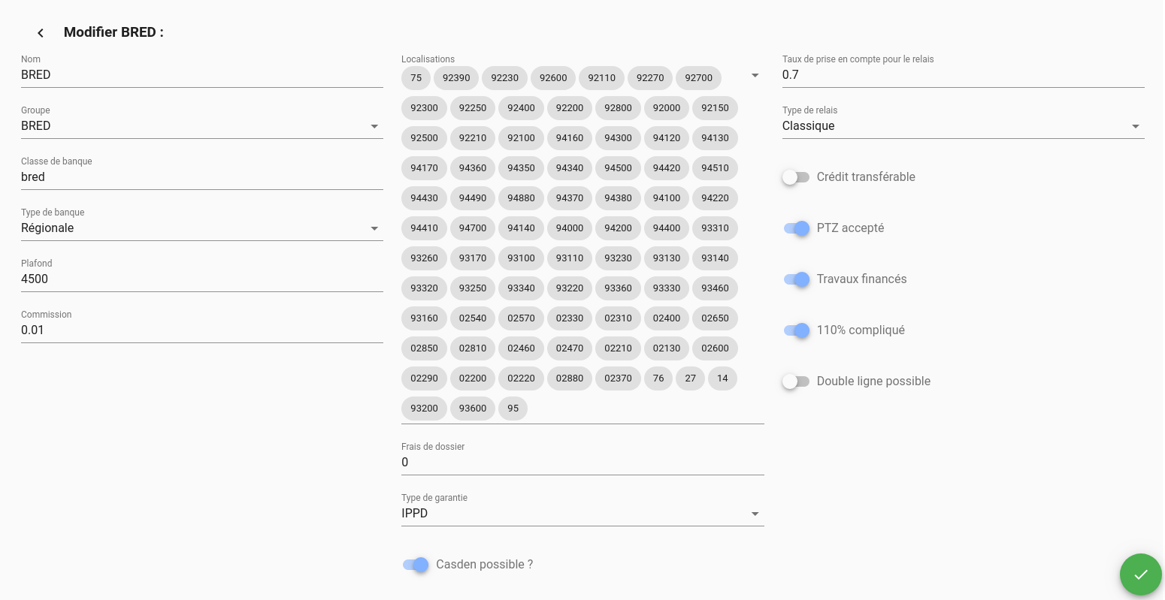Click the Travaux financés label
The height and width of the screenshot is (600, 1165).
(x=861, y=279)
